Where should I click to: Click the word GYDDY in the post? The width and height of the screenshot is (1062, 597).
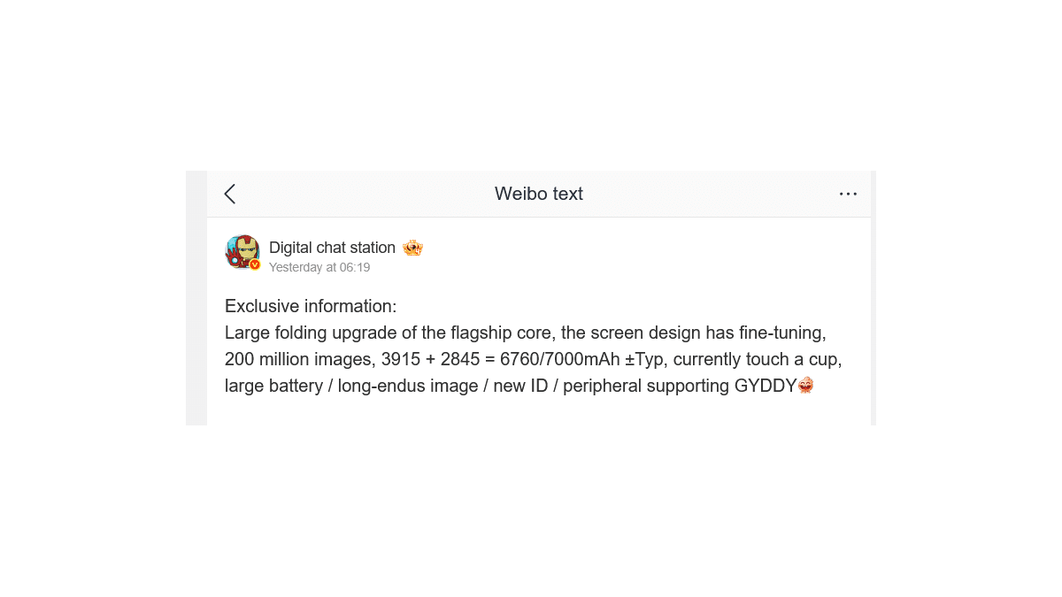point(766,386)
